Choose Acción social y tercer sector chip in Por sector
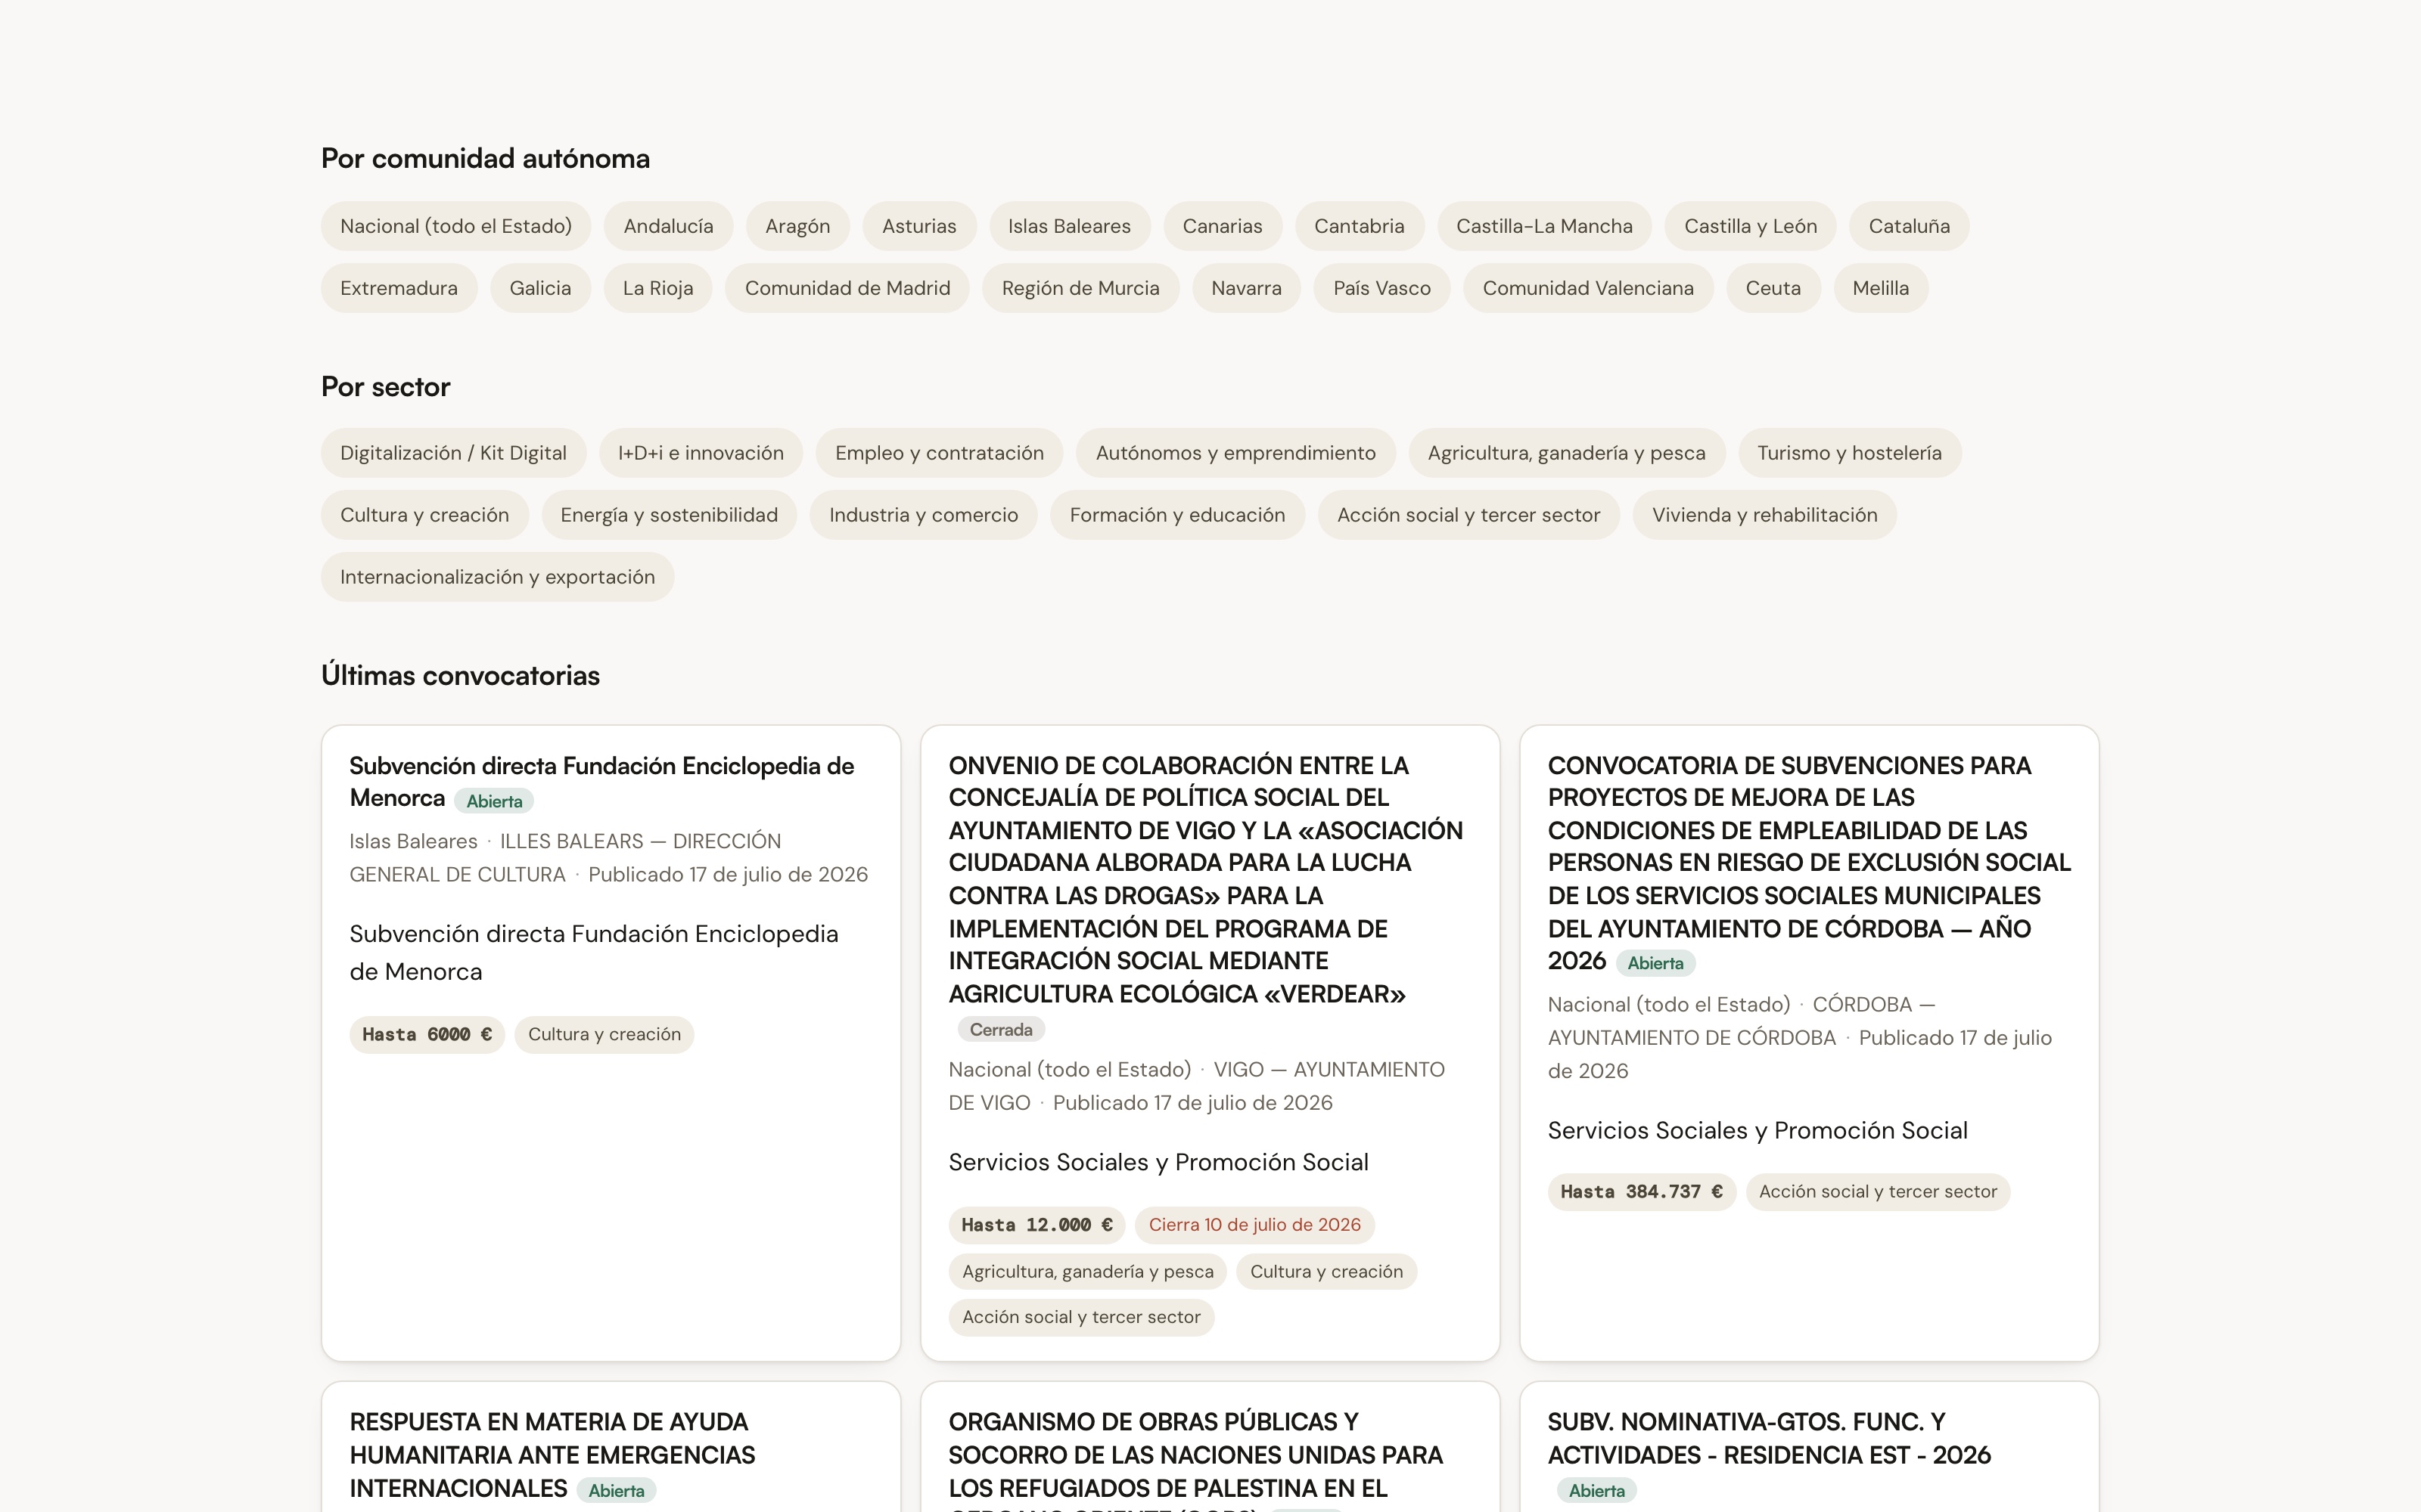Viewport: 2421px width, 1512px height. click(x=1468, y=515)
